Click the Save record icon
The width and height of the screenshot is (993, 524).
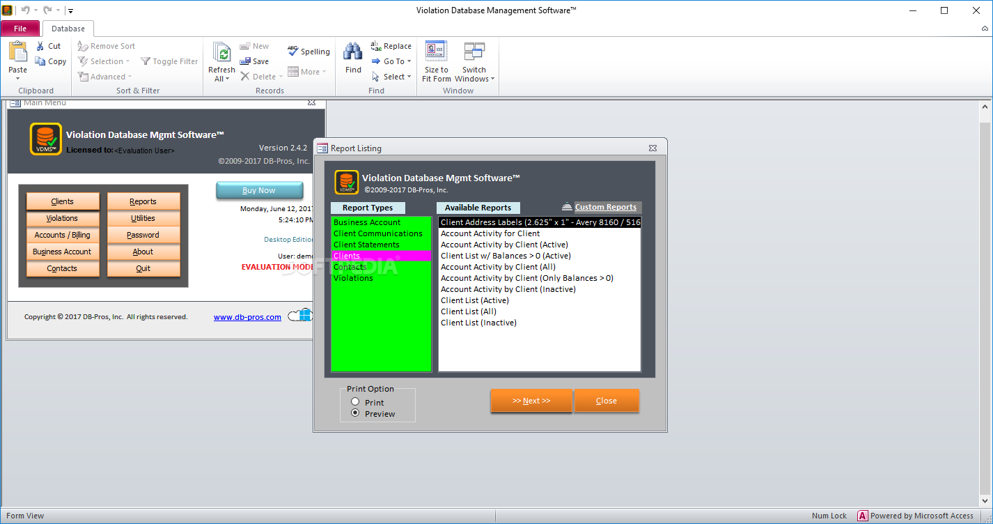click(245, 61)
